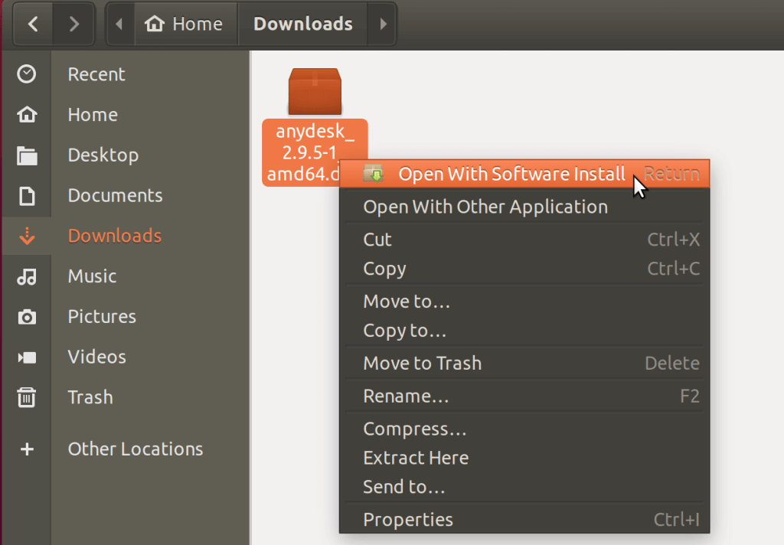Expand path bar with right triangle arrow
The width and height of the screenshot is (784, 545).
tap(383, 24)
